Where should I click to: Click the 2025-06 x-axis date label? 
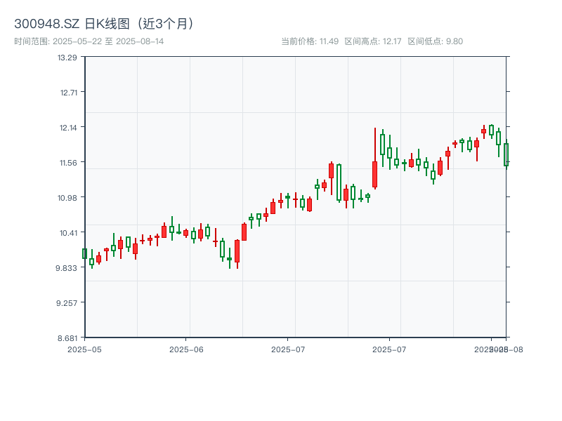[x=186, y=349]
